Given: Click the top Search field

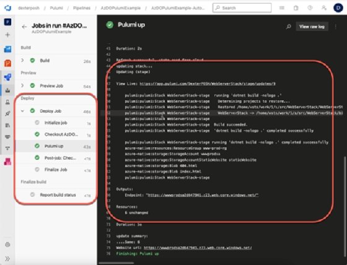Looking at the screenshot, I should [x=242, y=8].
